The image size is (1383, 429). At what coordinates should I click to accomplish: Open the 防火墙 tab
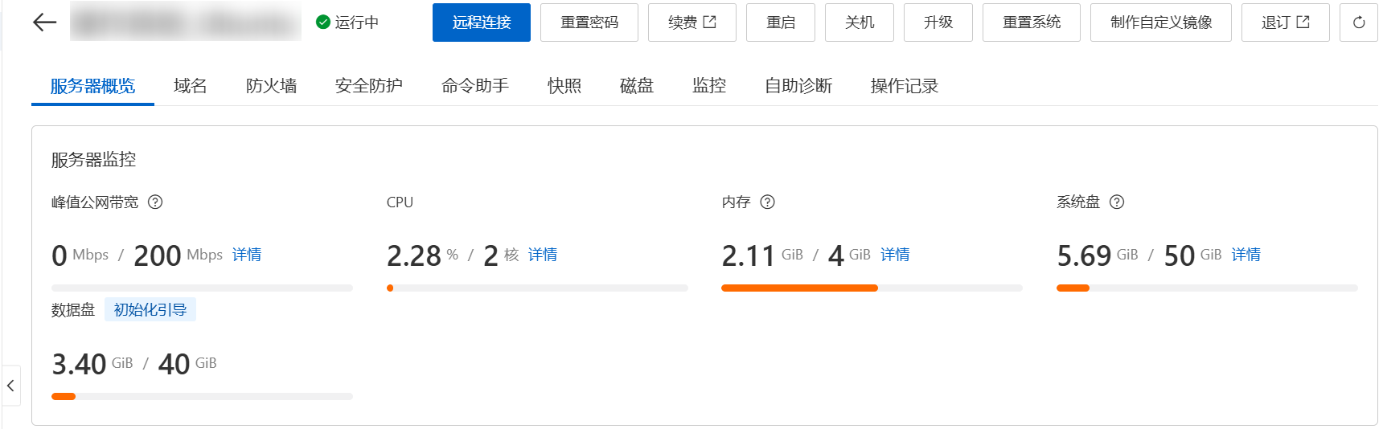(x=271, y=86)
